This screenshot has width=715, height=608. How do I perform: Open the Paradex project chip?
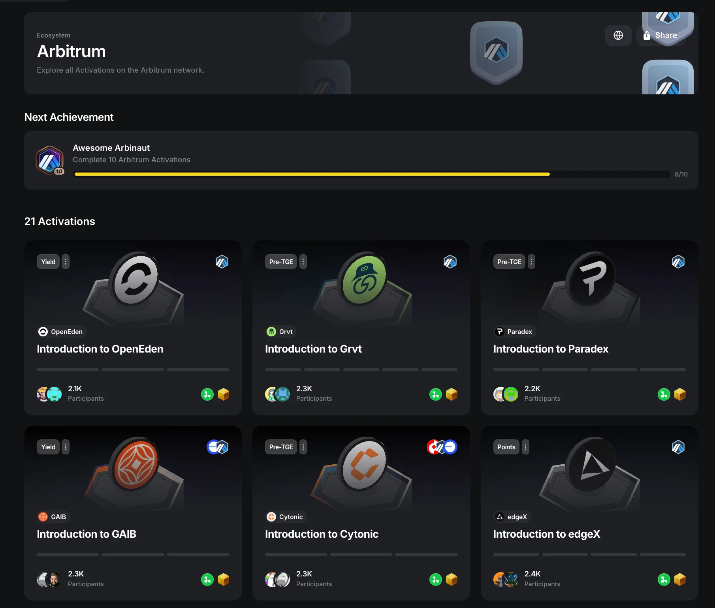514,332
